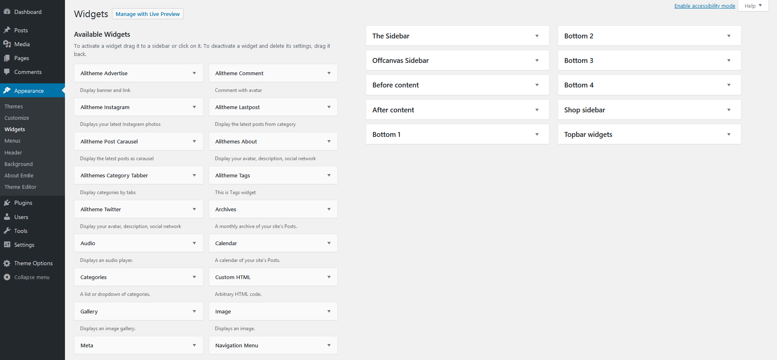The height and width of the screenshot is (360, 777).
Task: Expand the Alitheme Twitter widget arrow
Action: click(194, 209)
